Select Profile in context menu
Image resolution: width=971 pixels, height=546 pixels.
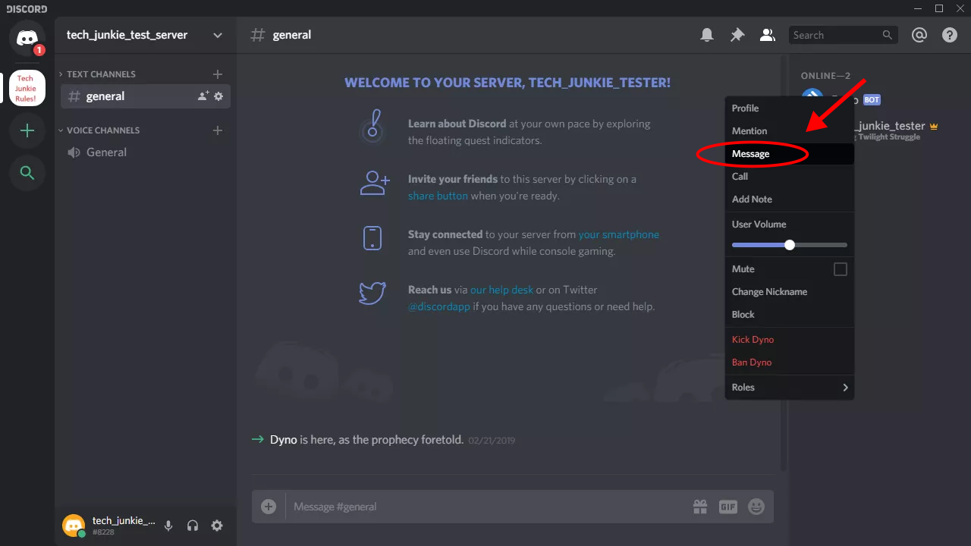pos(790,108)
